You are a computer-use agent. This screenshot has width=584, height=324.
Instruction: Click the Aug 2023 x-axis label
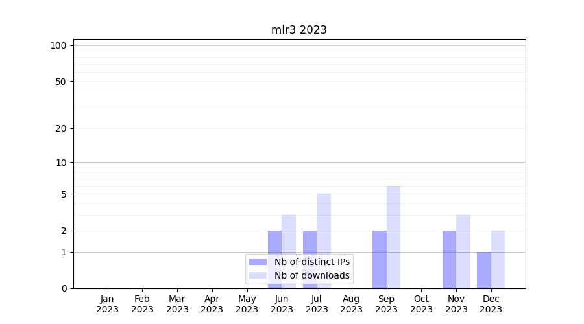click(351, 304)
